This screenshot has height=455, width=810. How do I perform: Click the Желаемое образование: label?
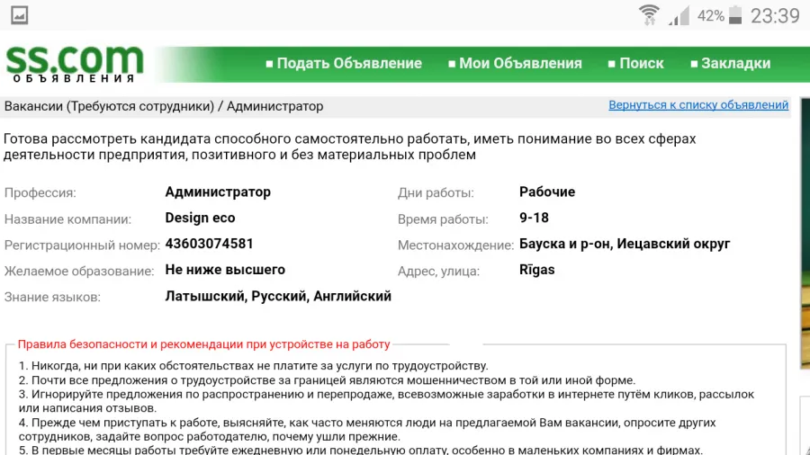coord(79,271)
